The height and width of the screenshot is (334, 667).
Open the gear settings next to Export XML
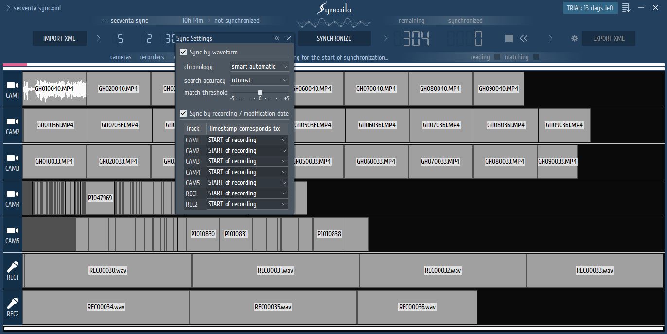[574, 38]
